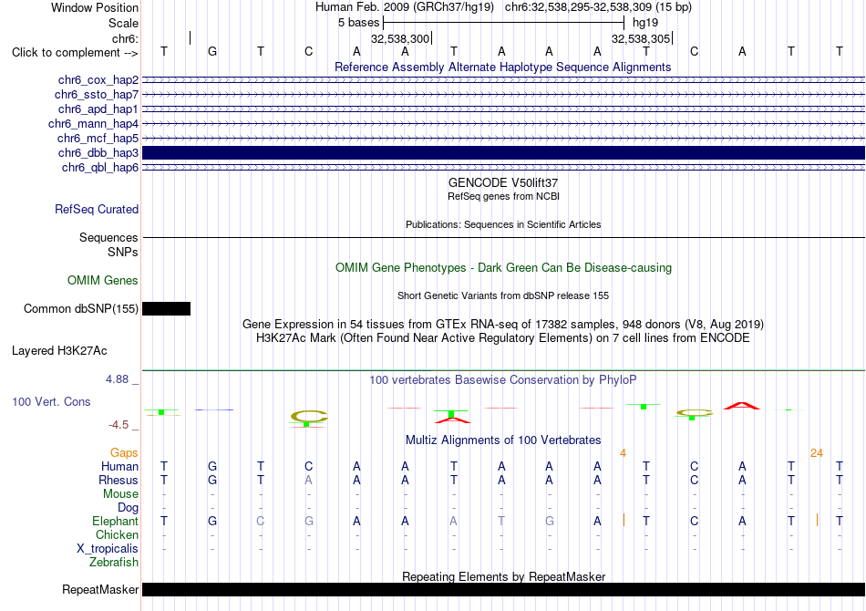Click the Elephant species row label

coord(116,522)
